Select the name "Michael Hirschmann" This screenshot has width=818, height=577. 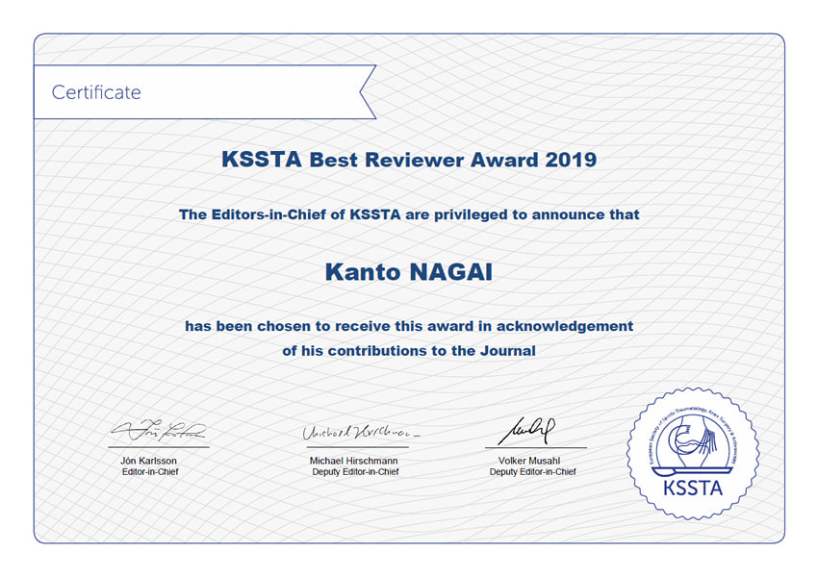(x=354, y=461)
